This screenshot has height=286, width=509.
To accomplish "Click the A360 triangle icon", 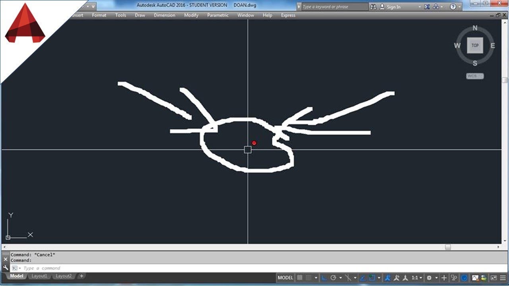I will tap(436, 7).
